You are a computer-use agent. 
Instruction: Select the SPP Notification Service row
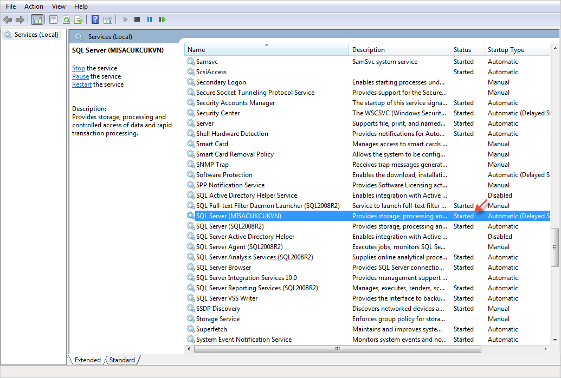coord(367,185)
